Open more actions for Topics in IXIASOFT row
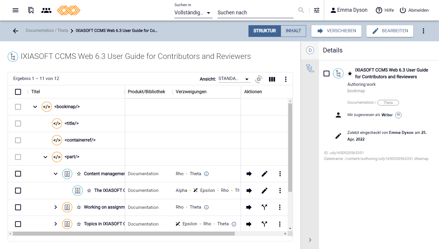439x249 pixels. coord(280,224)
